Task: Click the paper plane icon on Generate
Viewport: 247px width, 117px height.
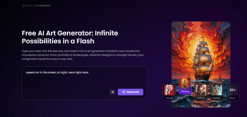Action: [x=124, y=92]
